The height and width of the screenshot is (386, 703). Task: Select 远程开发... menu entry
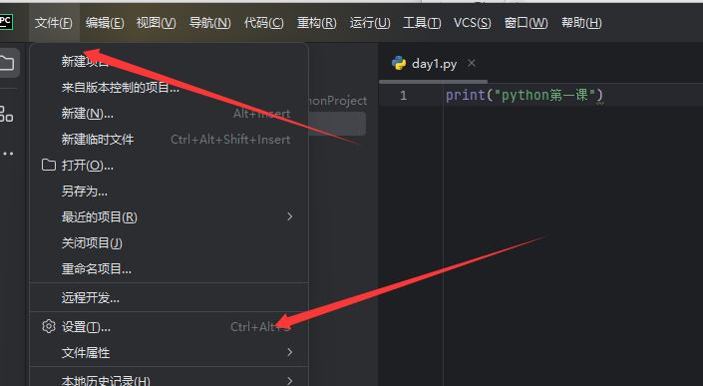click(170, 297)
